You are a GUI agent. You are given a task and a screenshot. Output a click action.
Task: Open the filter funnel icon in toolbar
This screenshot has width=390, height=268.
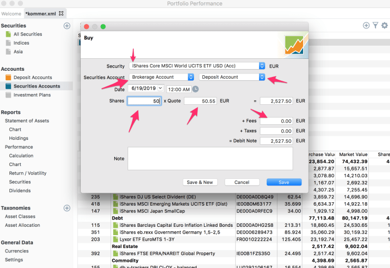tap(376, 26)
